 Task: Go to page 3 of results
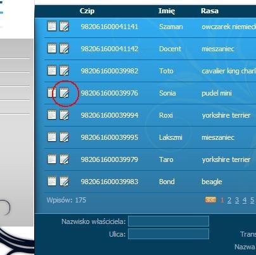[237, 200]
